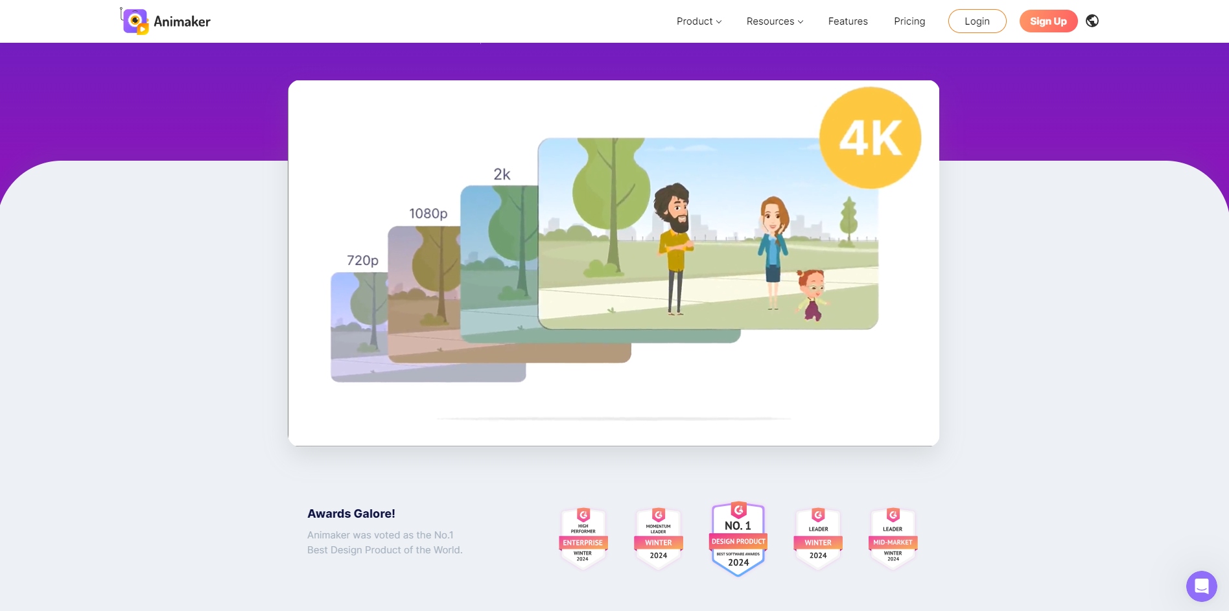Click the 4K park scene video
Screen dimensions: 1229x611
[707, 246]
